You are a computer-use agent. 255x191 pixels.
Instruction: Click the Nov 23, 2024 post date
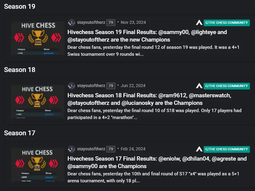pos(133,23)
